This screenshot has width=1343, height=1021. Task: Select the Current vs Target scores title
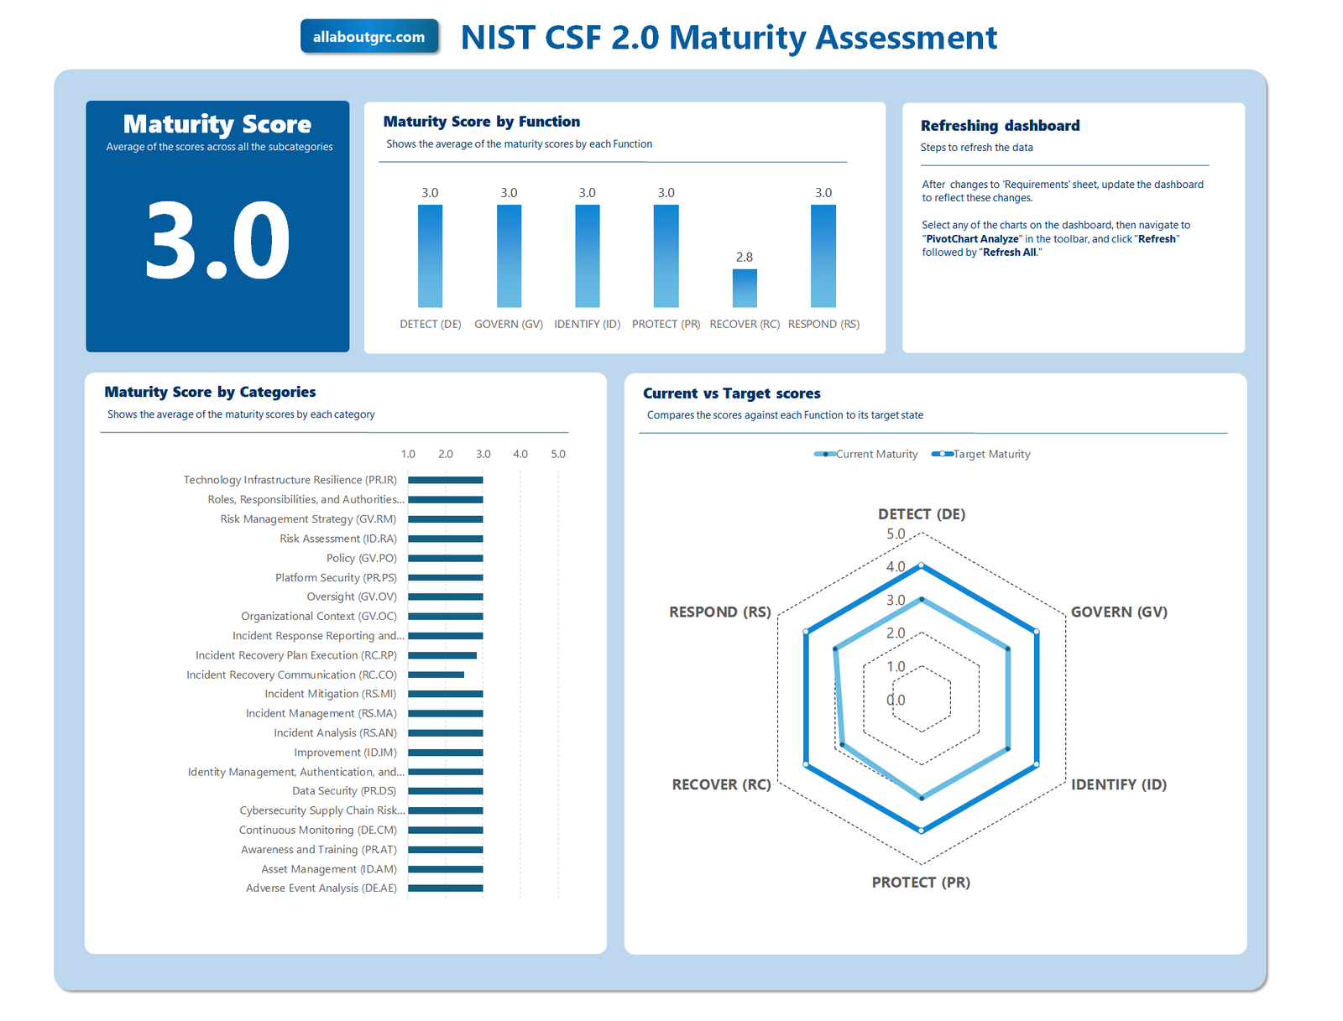[x=732, y=393]
